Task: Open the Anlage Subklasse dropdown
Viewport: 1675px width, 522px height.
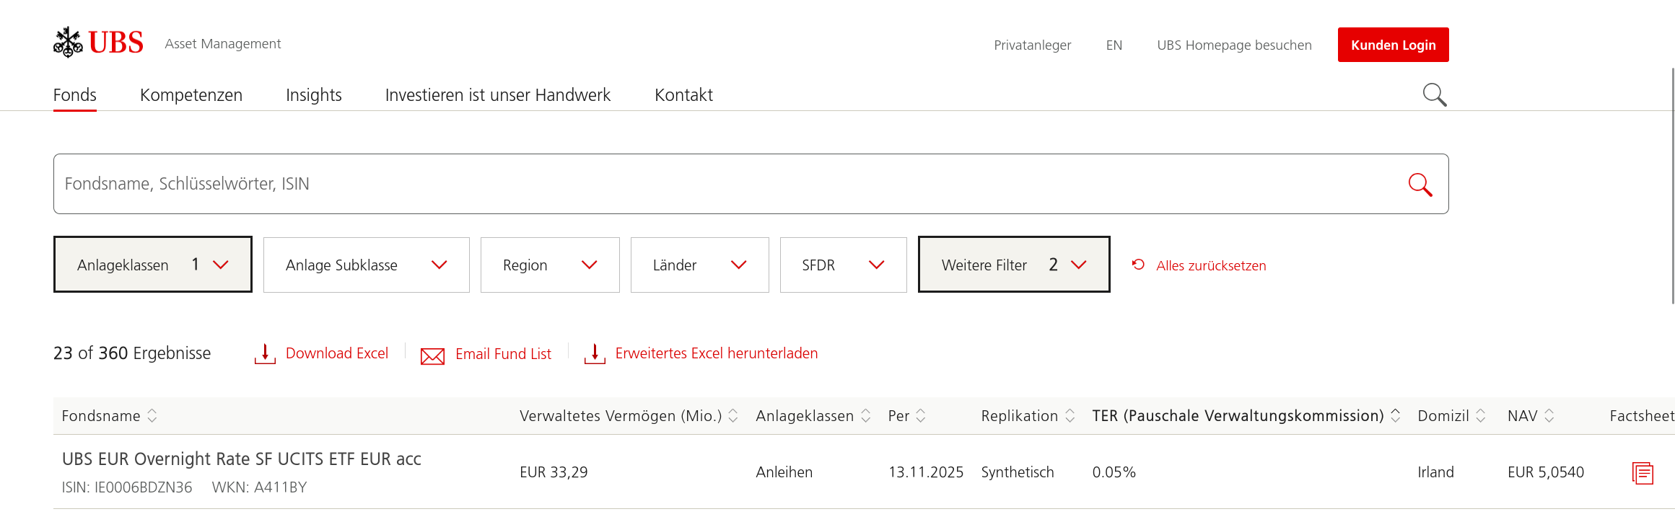Action: coord(366,265)
